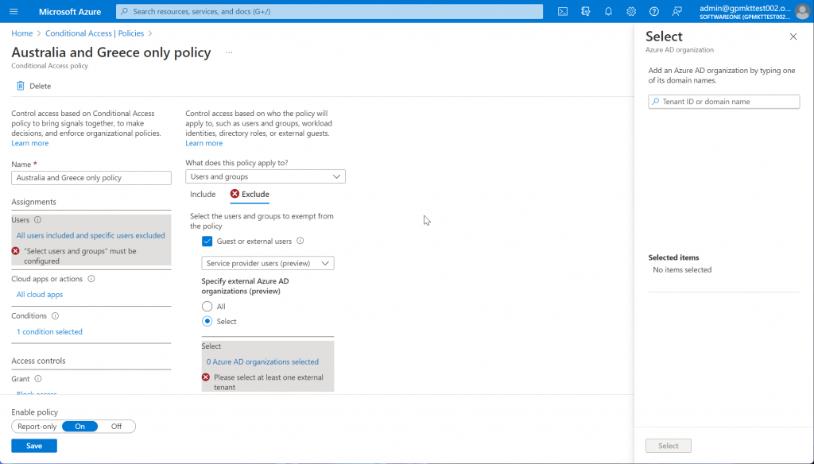
Task: Click the 'Please select at least one external tenant' message
Action: tap(269, 382)
